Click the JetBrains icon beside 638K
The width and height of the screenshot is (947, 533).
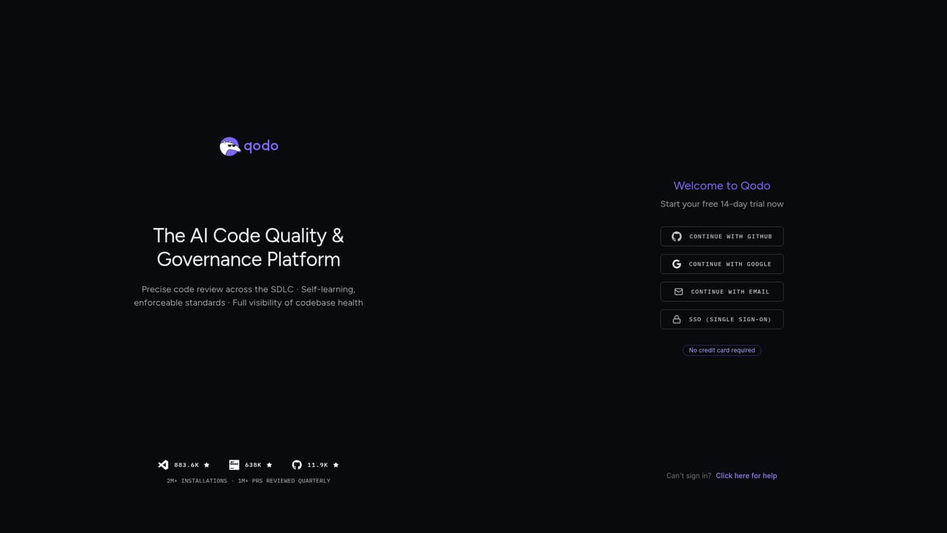[x=234, y=465]
